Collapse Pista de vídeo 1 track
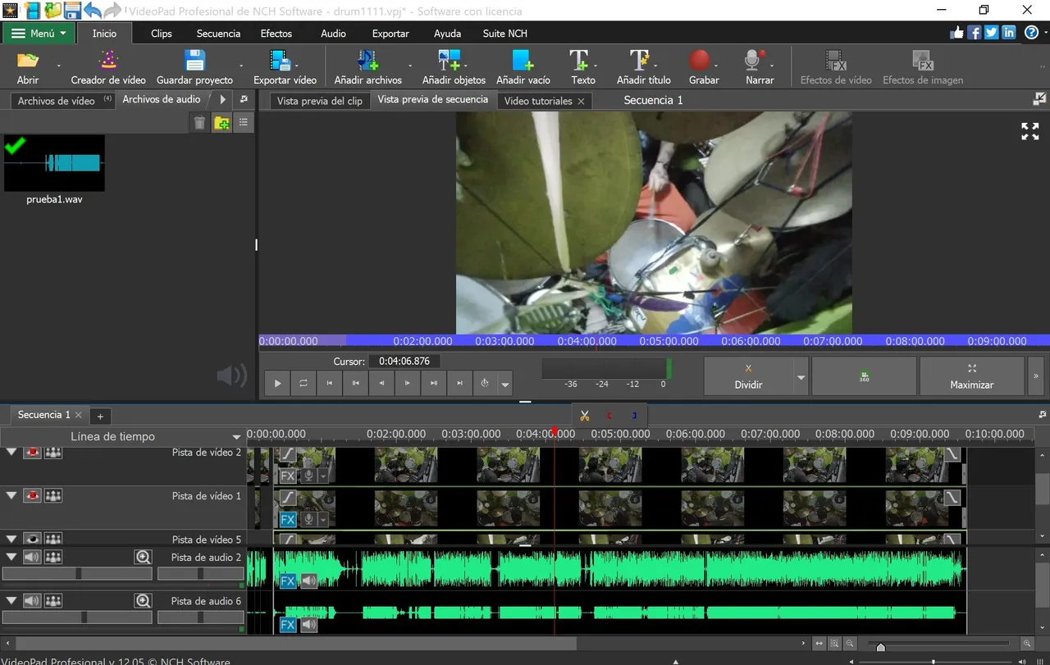Image resolution: width=1050 pixels, height=665 pixels. click(x=11, y=495)
